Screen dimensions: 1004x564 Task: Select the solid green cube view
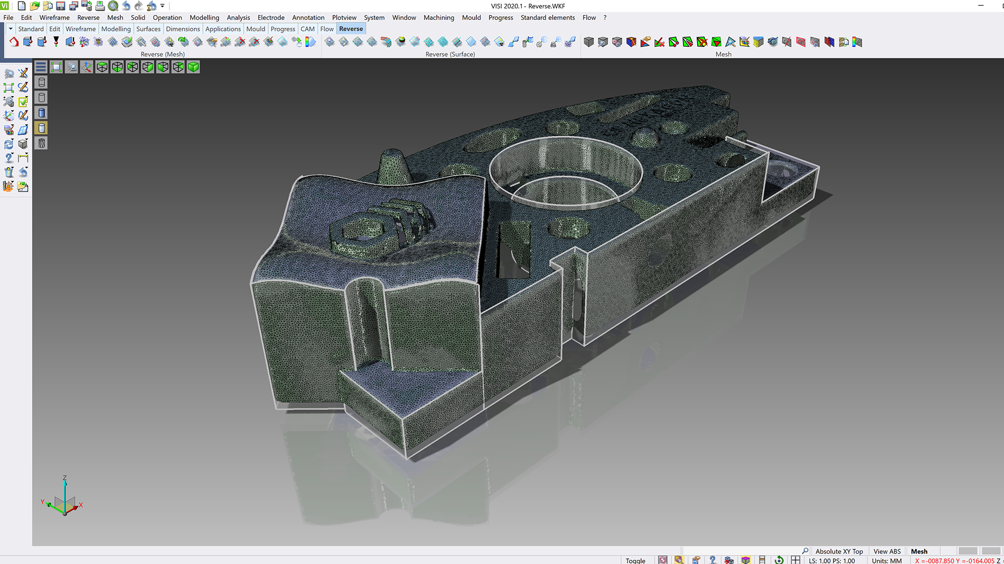click(x=193, y=67)
